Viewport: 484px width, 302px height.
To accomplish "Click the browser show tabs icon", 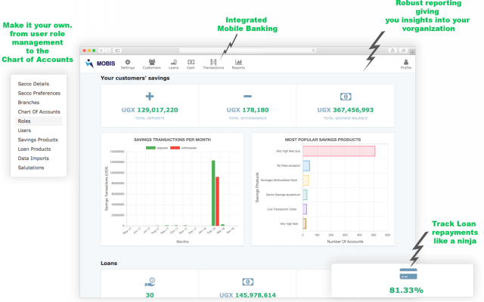I will pos(403,51).
